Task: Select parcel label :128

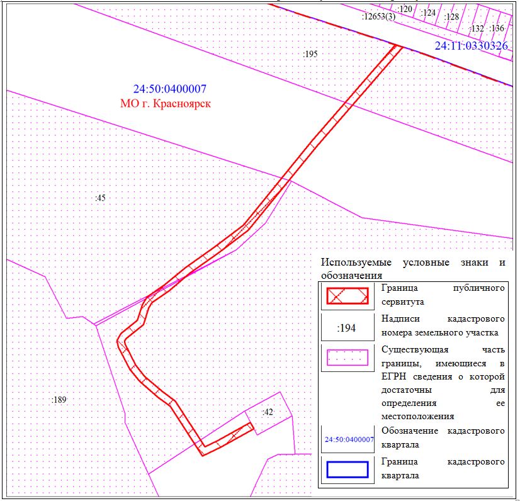Action: pyautogui.click(x=451, y=17)
